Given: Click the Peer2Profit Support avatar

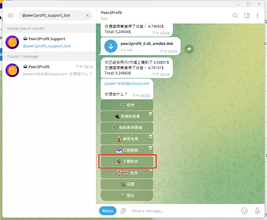Looking at the screenshot, I should click(x=12, y=42).
